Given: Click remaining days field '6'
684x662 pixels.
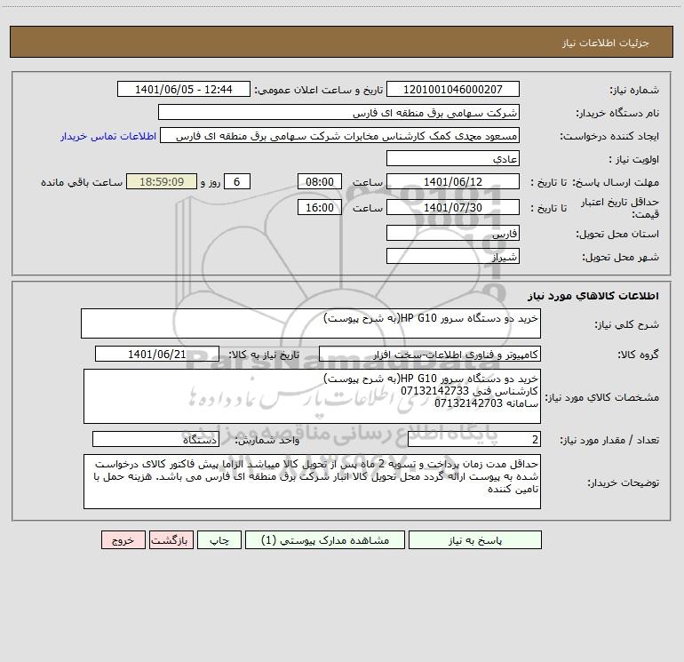Looking at the screenshot, I should [x=237, y=181].
